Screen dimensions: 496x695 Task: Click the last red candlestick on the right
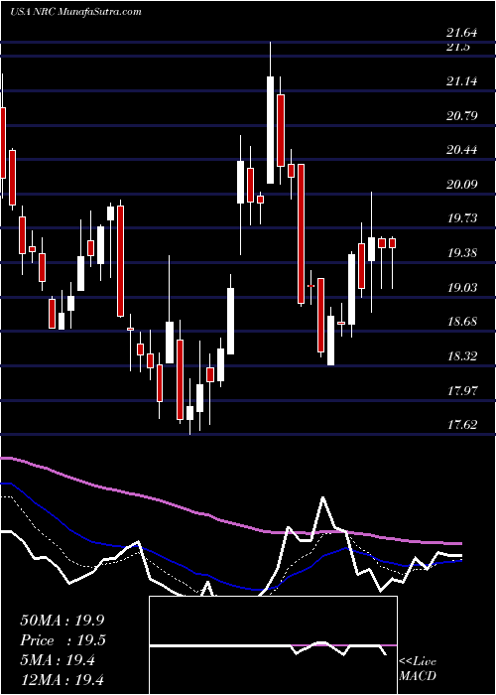click(393, 243)
